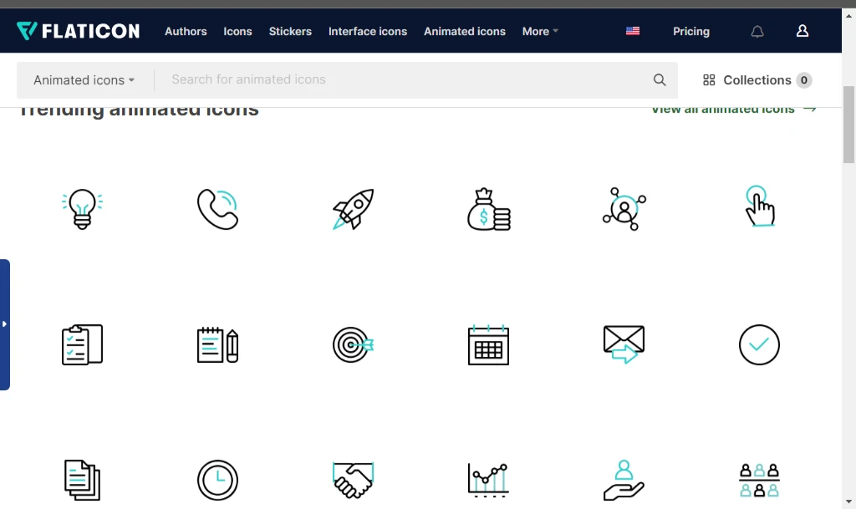Open the Authors menu item
Screen dimensions: 856x509
(x=186, y=32)
